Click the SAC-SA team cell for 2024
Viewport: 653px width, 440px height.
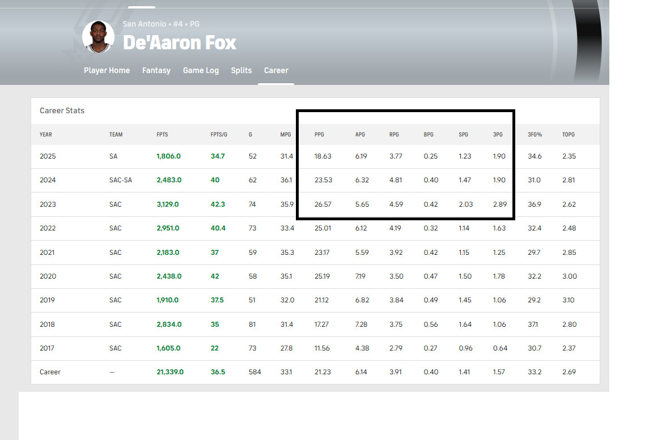pyautogui.click(x=120, y=180)
